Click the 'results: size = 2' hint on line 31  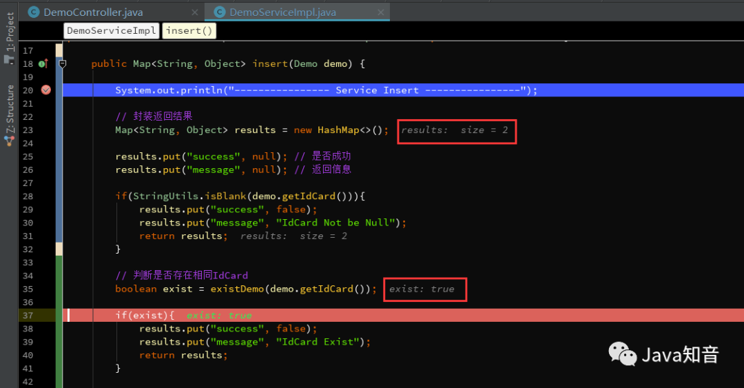pos(293,236)
